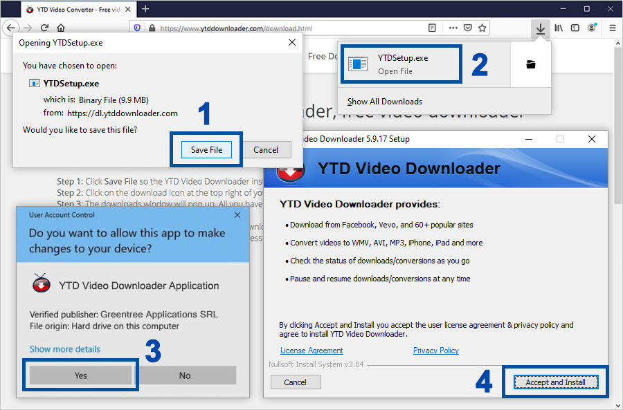
Task: Click 'Verified publisher: Greentree Applications SRL' text
Action: pyautogui.click(x=124, y=315)
